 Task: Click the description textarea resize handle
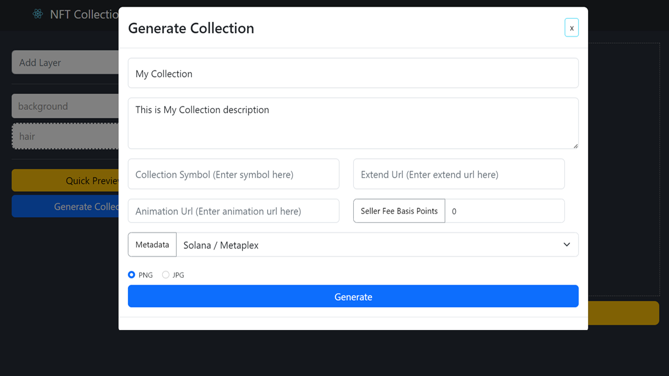[575, 146]
